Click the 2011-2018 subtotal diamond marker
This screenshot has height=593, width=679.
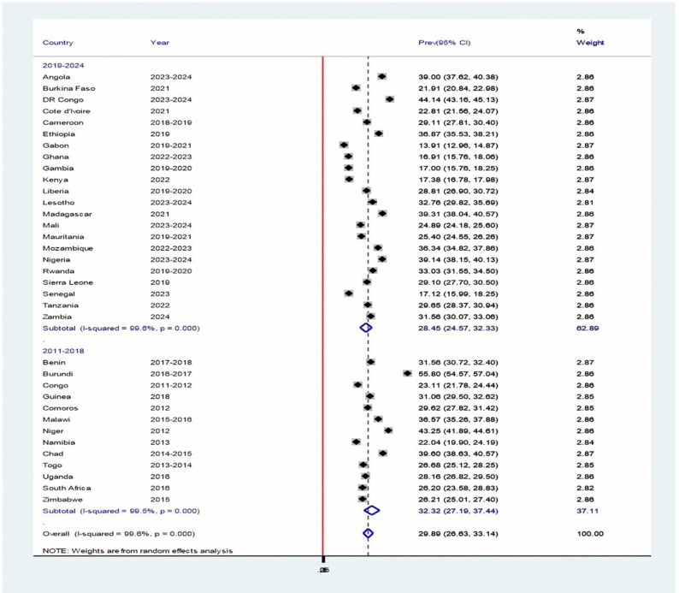pyautogui.click(x=372, y=511)
